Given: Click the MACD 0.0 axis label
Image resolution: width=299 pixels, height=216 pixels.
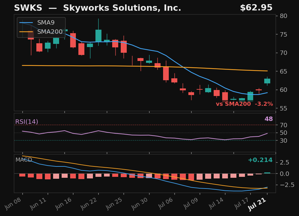Looking at the screenshot, I should [x=284, y=174].
